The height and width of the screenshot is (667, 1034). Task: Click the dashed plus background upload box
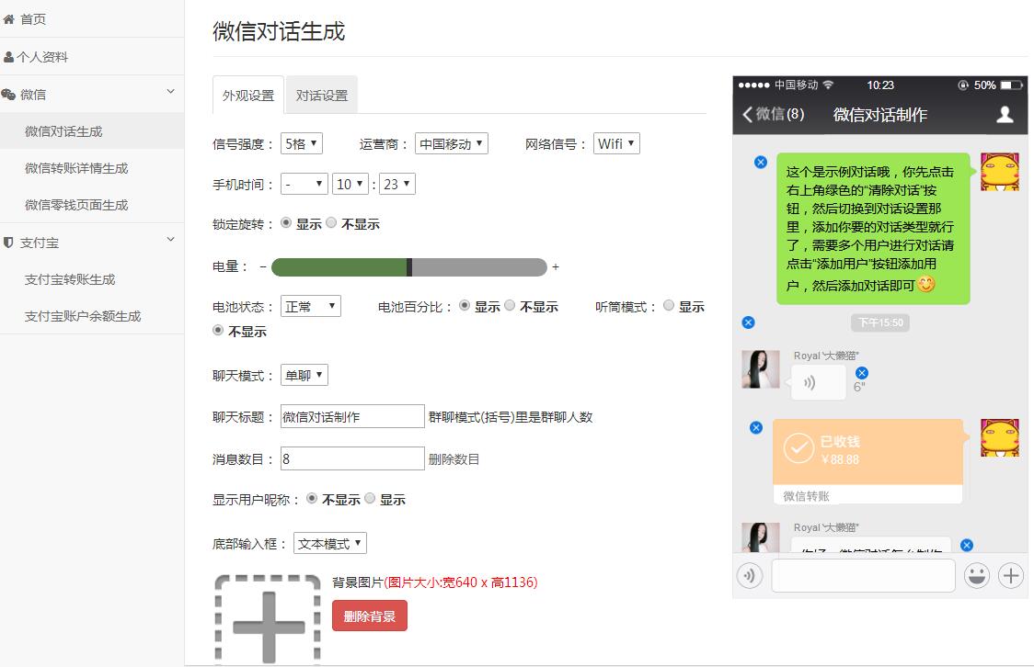[x=268, y=619]
